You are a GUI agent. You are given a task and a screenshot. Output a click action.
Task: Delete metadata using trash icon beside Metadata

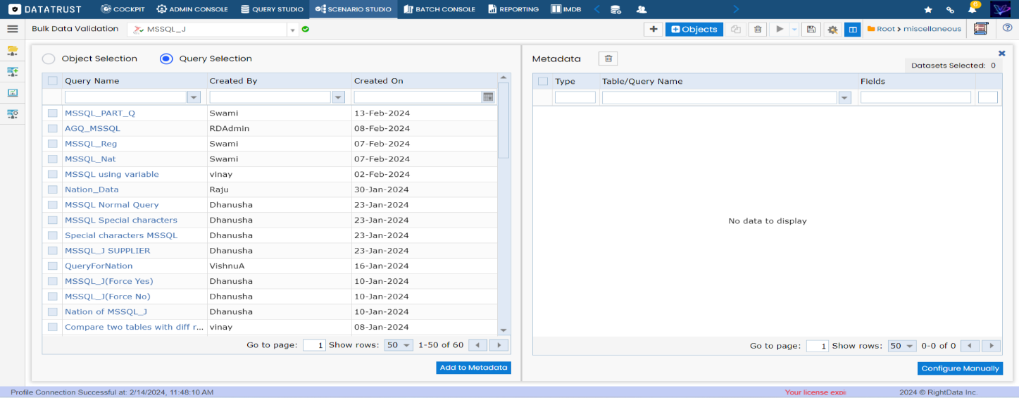point(608,58)
